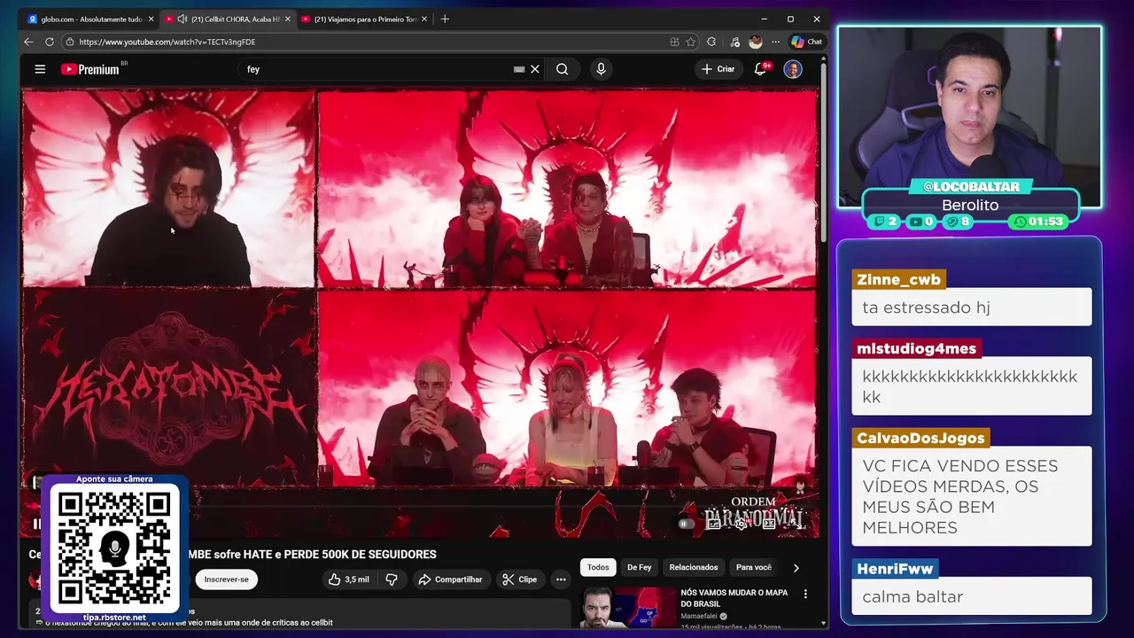Dislike the video with thumbs down

(x=392, y=580)
